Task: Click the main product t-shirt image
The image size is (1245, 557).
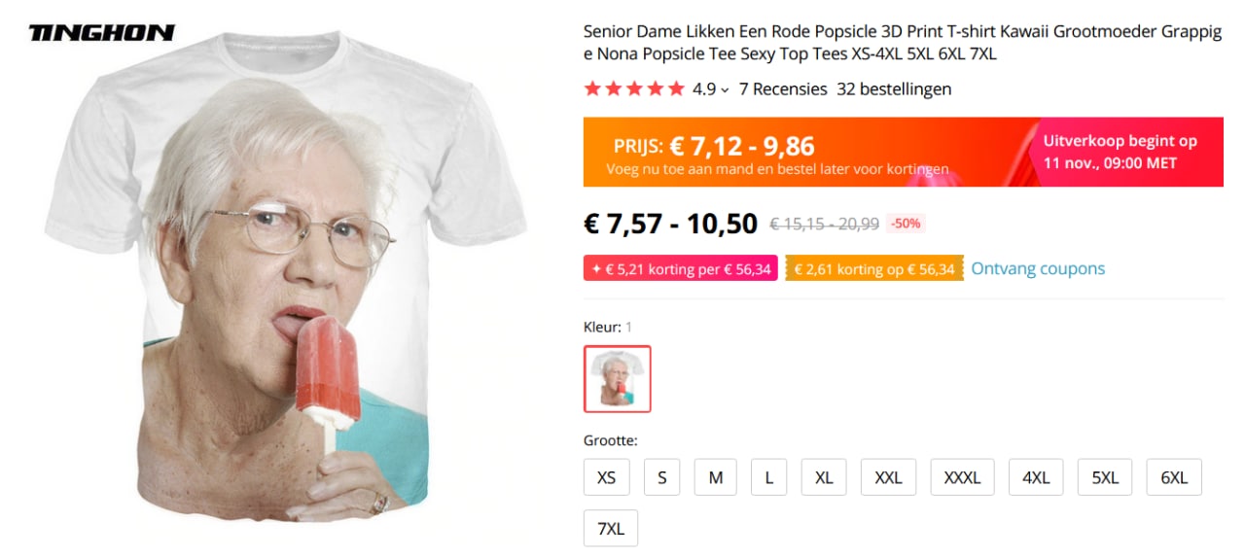Action: (x=287, y=292)
